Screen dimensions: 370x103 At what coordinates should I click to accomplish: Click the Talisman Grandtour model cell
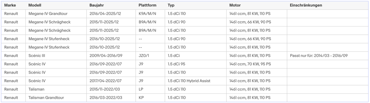click(x=46, y=98)
